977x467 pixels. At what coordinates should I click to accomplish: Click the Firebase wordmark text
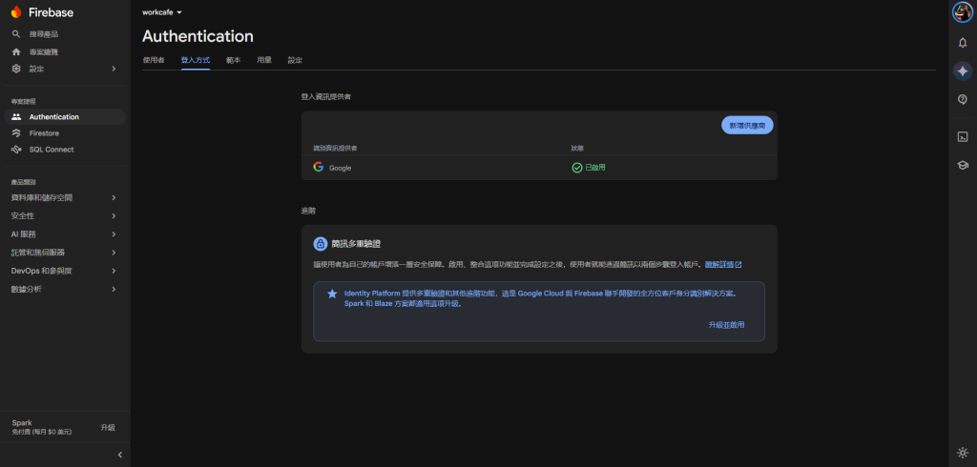tap(52, 12)
